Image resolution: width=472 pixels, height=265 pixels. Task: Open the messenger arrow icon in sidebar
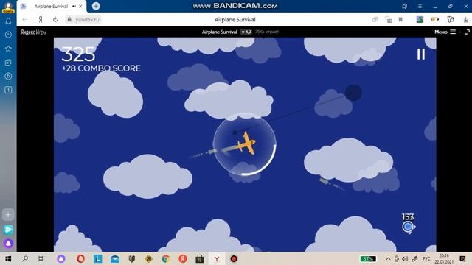(8, 230)
